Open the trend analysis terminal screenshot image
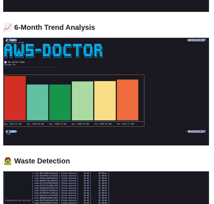Screen dimensions: 214x204 106,92
